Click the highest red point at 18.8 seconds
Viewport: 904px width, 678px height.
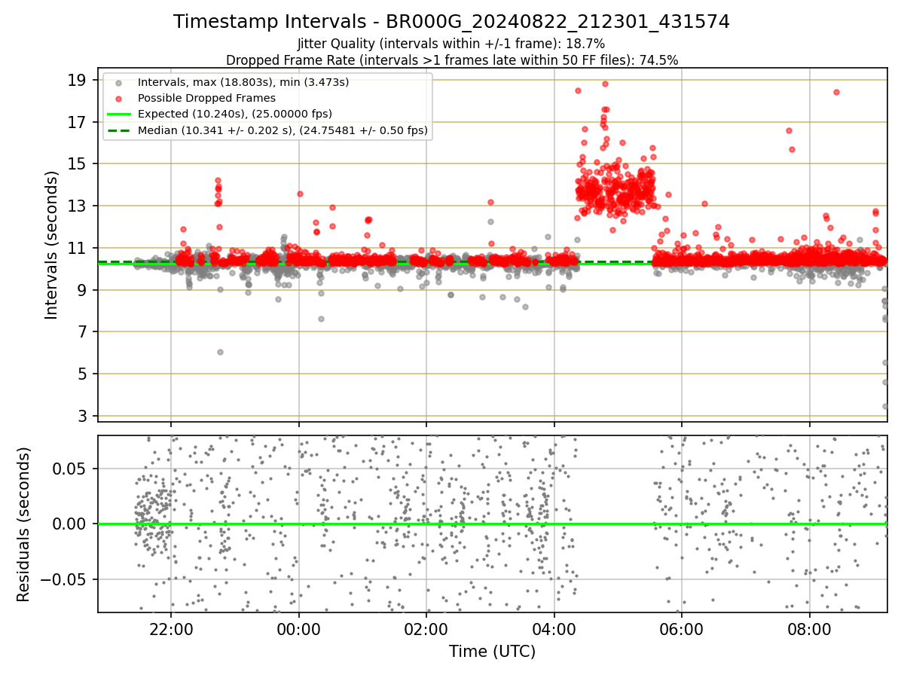[605, 84]
